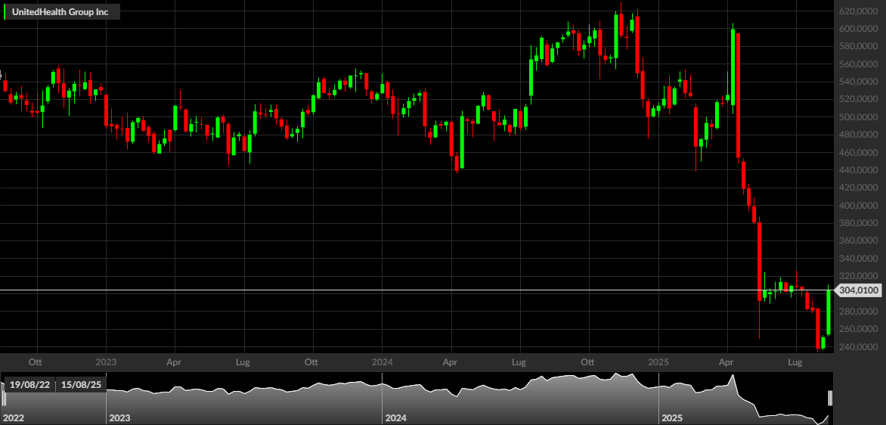Viewport: 886px width, 425px height.
Task: Click the 400,0000 price axis label
Action: pos(858,206)
